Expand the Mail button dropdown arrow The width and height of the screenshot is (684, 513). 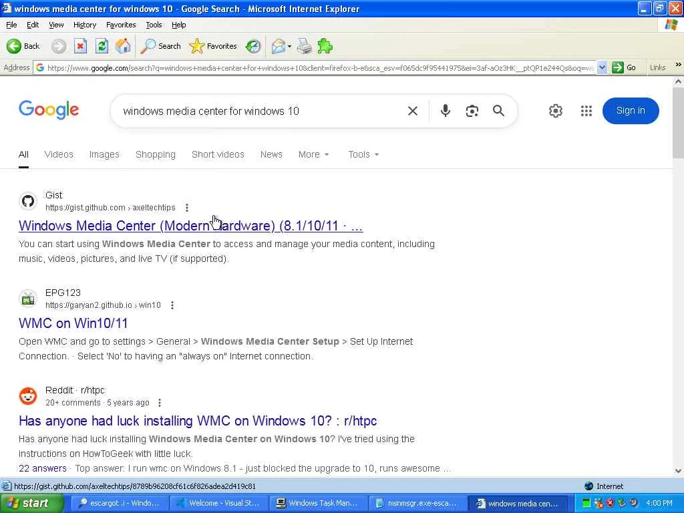coord(289,46)
